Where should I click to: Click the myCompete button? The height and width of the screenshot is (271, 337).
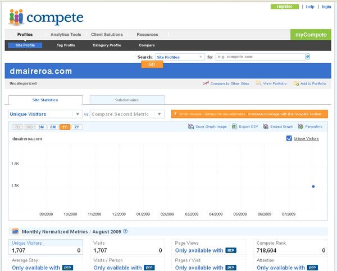311,35
